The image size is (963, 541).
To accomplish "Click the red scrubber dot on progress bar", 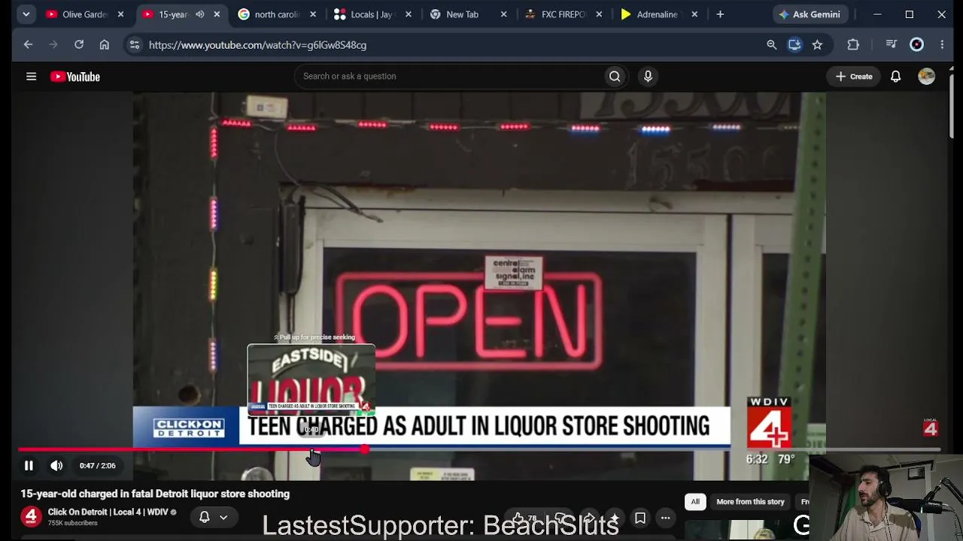I will point(365,449).
